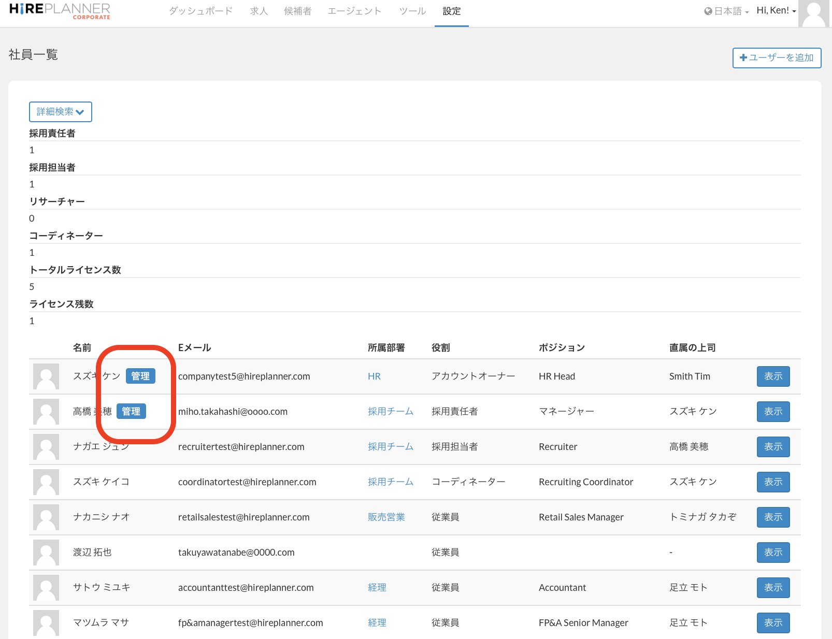832x639 pixels.
Task: Click the 管理 badge next to スズキ ケン
Action: pos(140,376)
